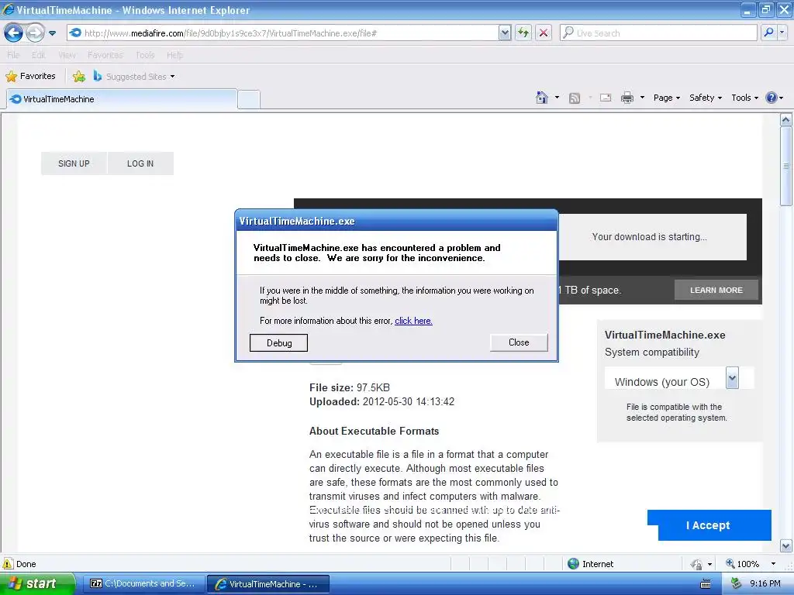This screenshot has height=595, width=794.
Task: Open Suggested Sites dropdown
Action: click(134, 77)
